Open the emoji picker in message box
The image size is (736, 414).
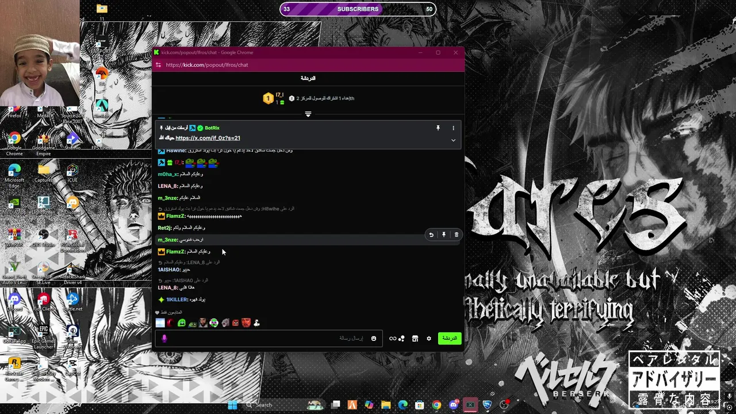[374, 339]
